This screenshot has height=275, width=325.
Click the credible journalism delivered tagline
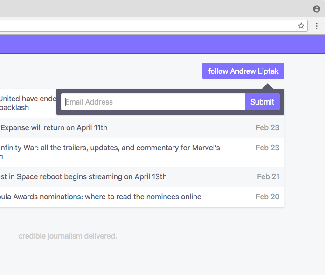point(68,236)
